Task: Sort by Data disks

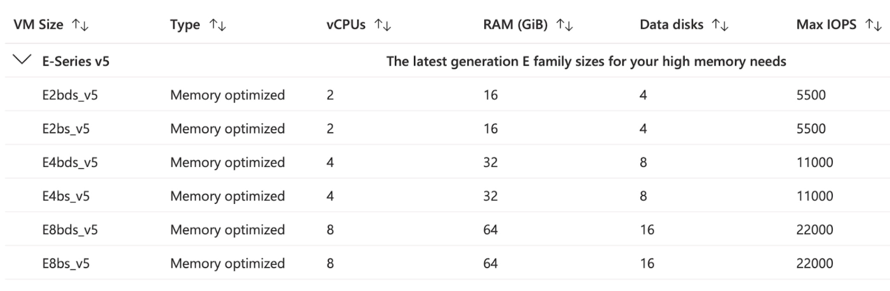Action: click(720, 24)
